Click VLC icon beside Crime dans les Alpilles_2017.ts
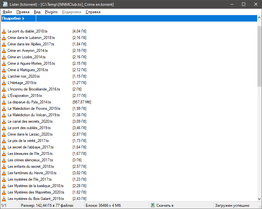 coord(4,44)
